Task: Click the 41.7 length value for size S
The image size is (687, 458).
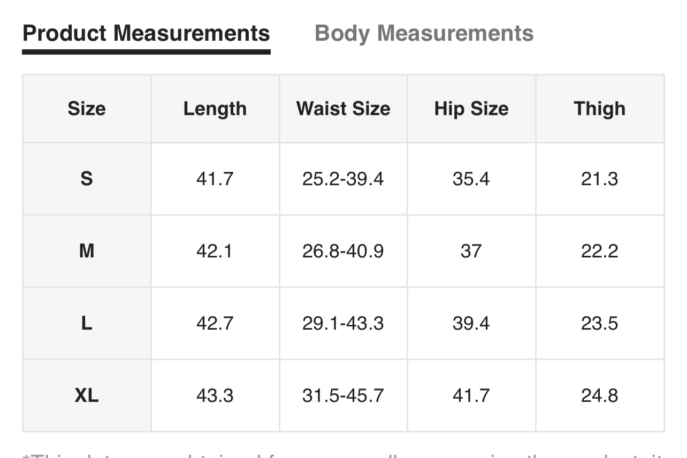Action: click(x=215, y=179)
